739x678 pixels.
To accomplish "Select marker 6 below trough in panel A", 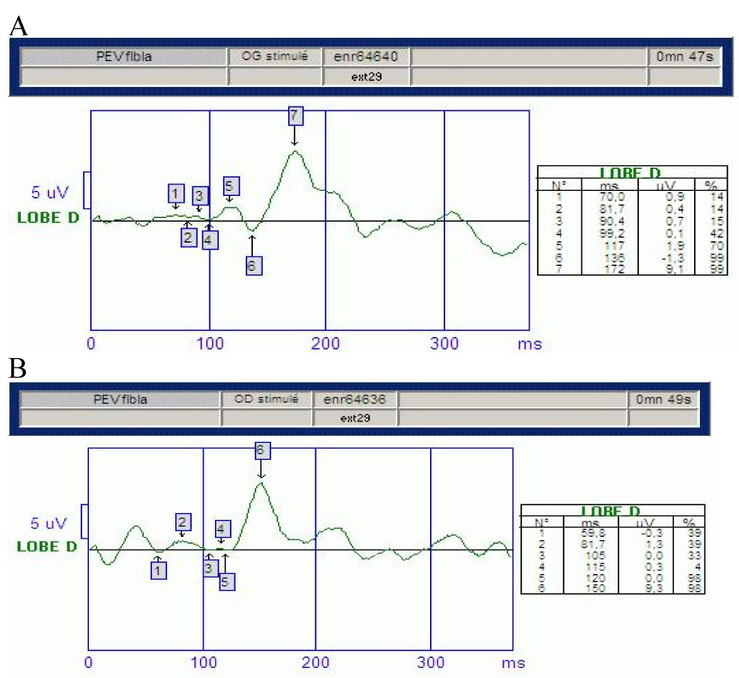I will point(253,266).
